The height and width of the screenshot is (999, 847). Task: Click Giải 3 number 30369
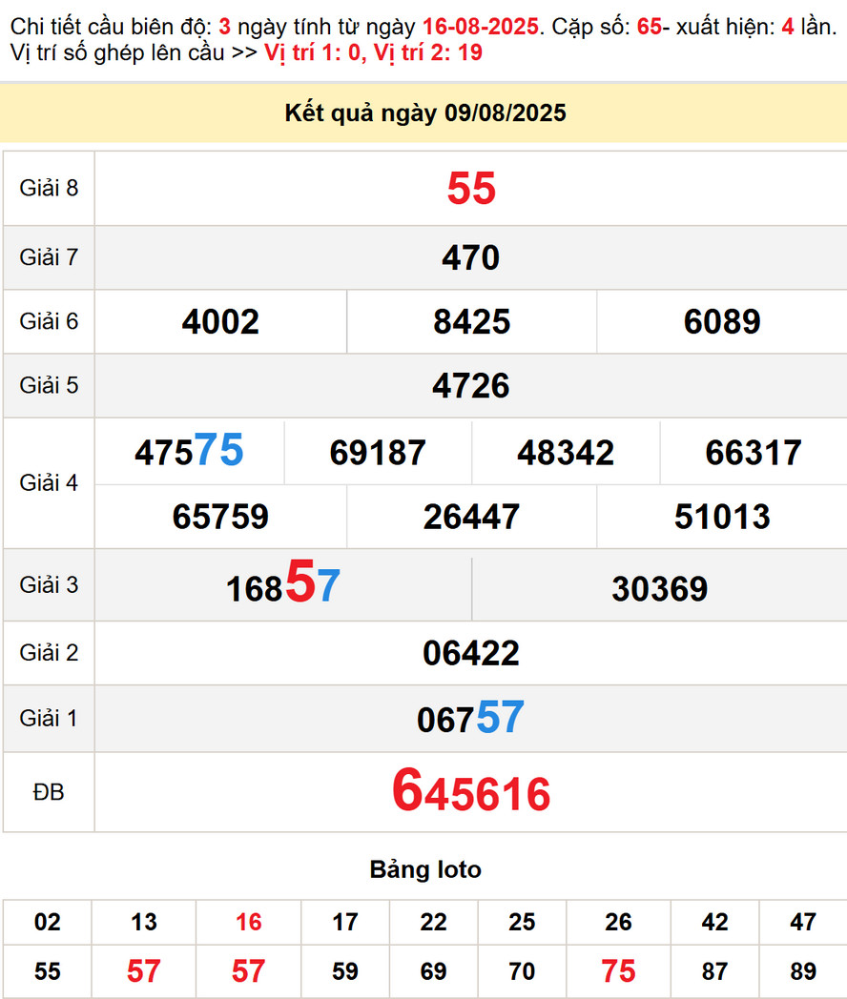click(659, 589)
